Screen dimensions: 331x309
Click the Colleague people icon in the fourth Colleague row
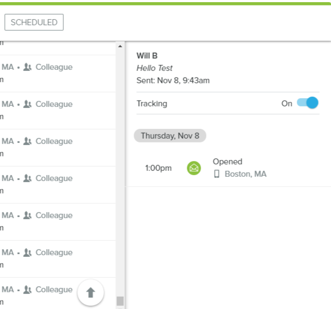(x=28, y=178)
